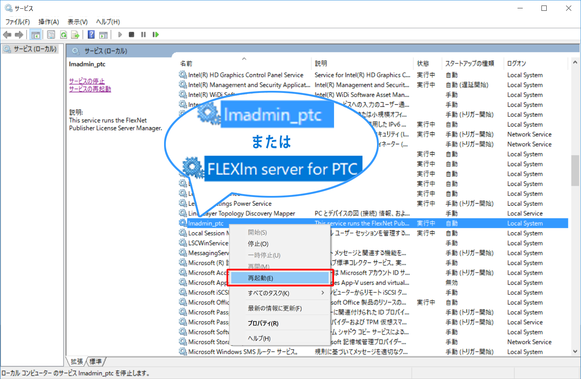The image size is (581, 379).
Task: Open the 操作(A) menu
Action: [49, 22]
